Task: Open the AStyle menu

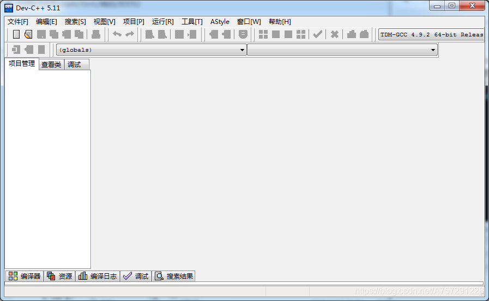Action: pyautogui.click(x=220, y=21)
